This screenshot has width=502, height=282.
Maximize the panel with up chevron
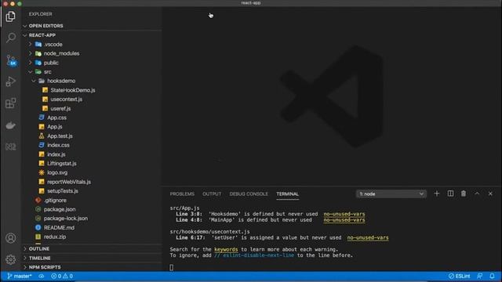pyautogui.click(x=477, y=193)
